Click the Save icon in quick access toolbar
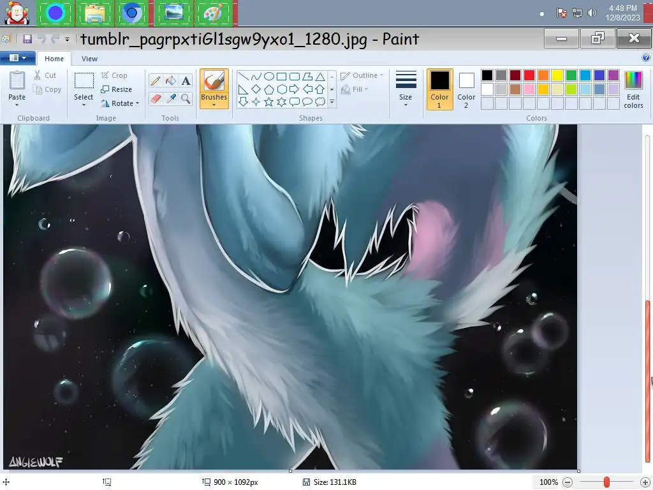This screenshot has width=653, height=490. coord(27,39)
